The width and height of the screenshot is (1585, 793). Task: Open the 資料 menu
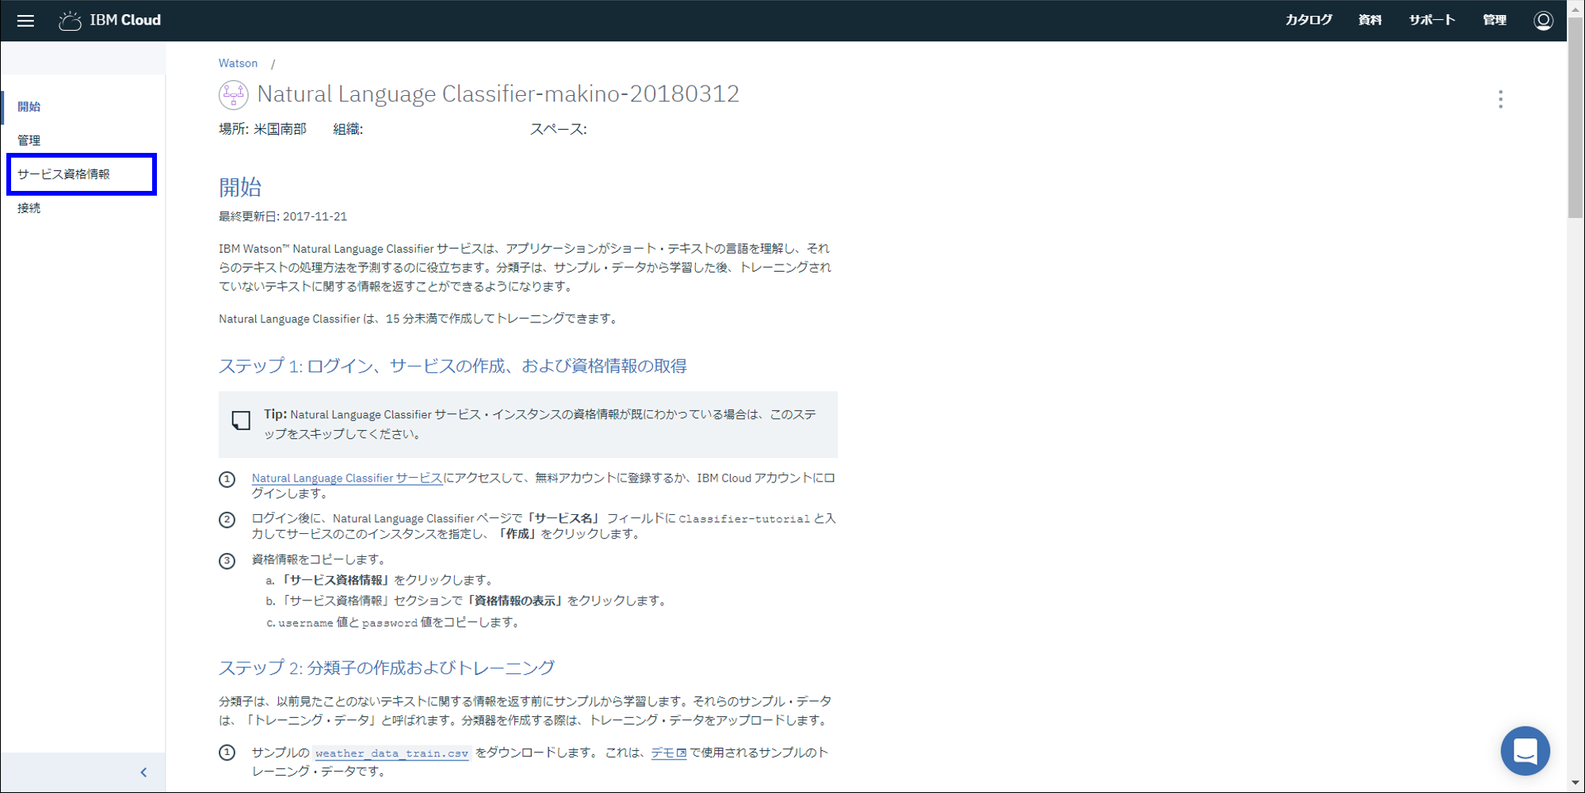coord(1369,20)
